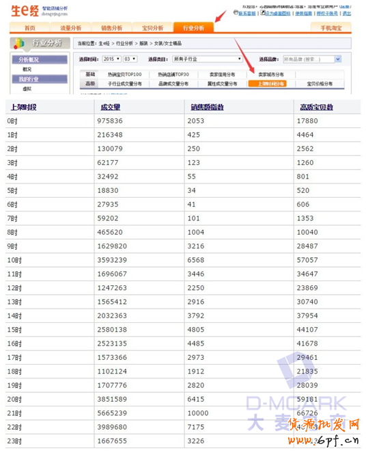The height and width of the screenshot is (455, 366).
Task: Open the month dropdown showing 03
Action: pos(130,59)
